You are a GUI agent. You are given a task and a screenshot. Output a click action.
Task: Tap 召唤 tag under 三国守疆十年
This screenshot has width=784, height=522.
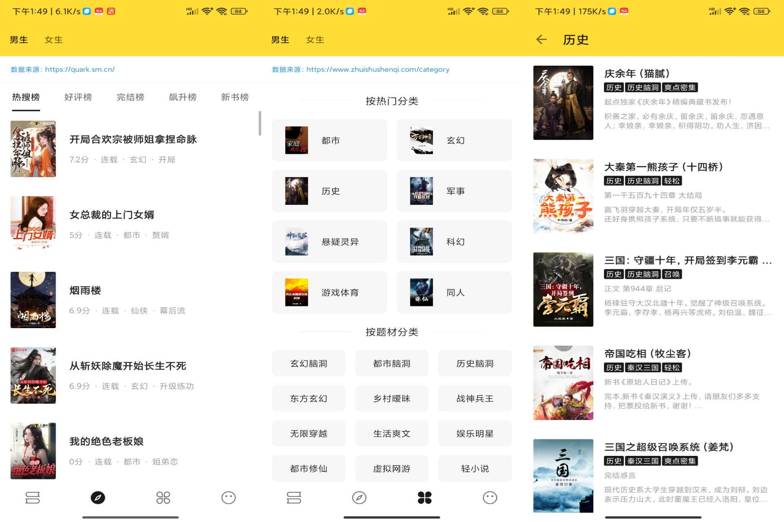pos(672,274)
